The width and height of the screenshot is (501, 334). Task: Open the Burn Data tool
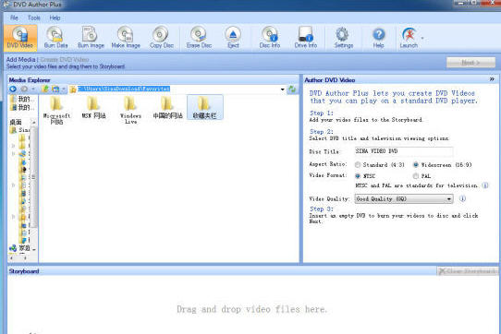55,38
